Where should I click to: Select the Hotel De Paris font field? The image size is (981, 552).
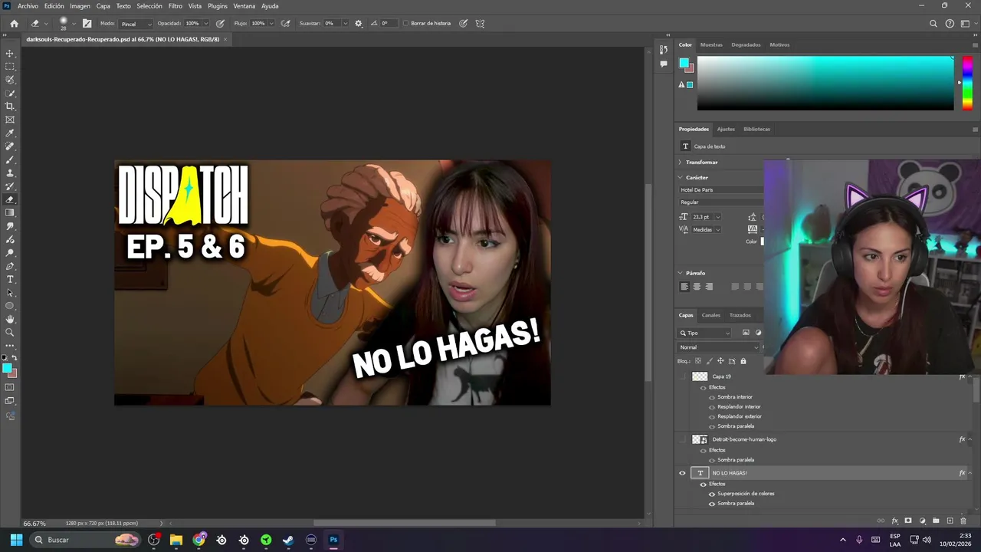[720, 190]
